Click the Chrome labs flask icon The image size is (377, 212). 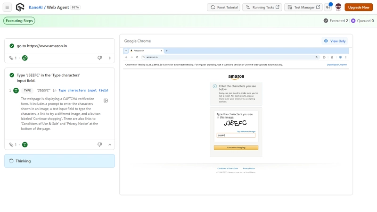[332, 57]
